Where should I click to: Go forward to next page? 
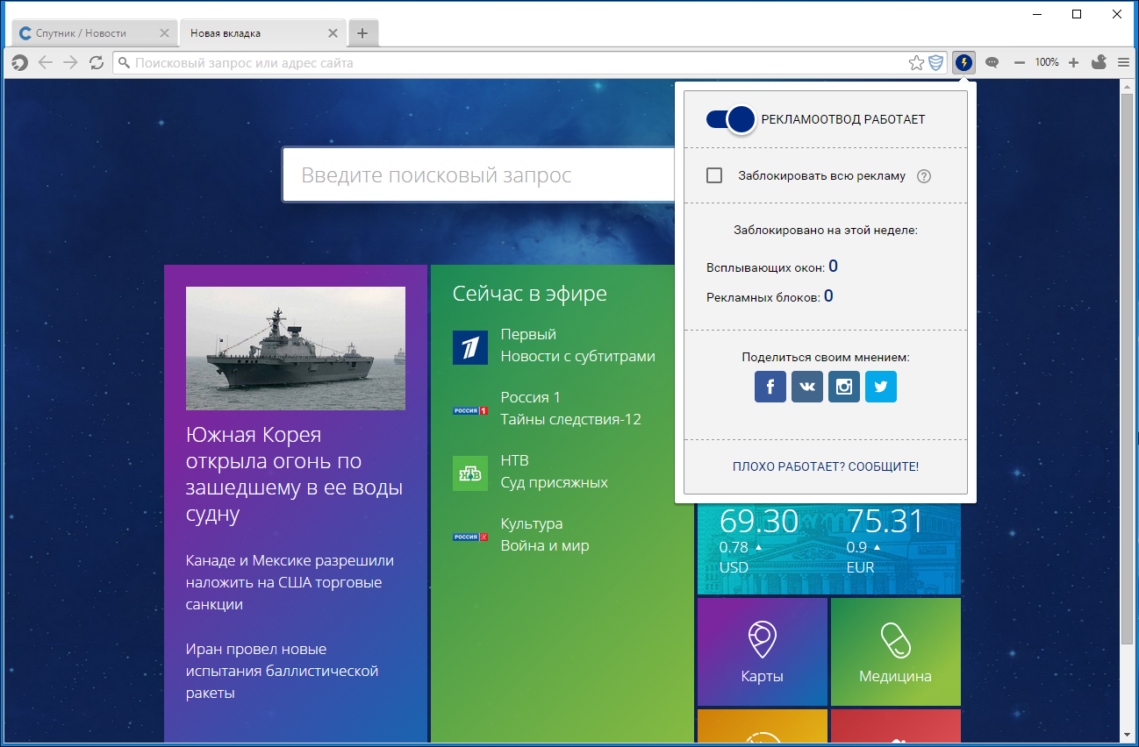(71, 63)
